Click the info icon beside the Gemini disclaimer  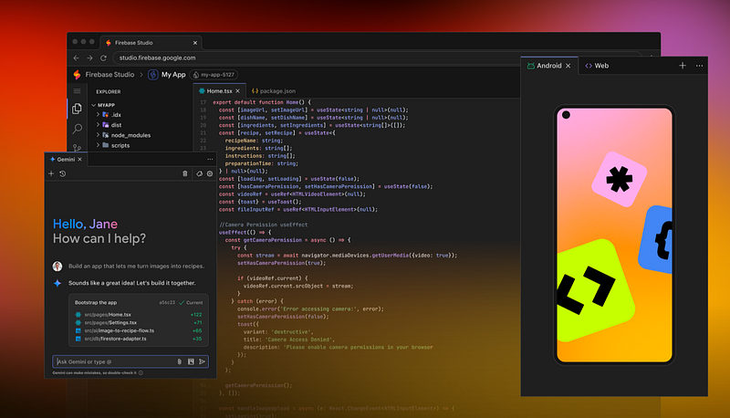[x=141, y=373]
